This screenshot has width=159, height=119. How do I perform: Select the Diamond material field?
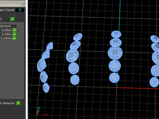click(x=8, y=26)
